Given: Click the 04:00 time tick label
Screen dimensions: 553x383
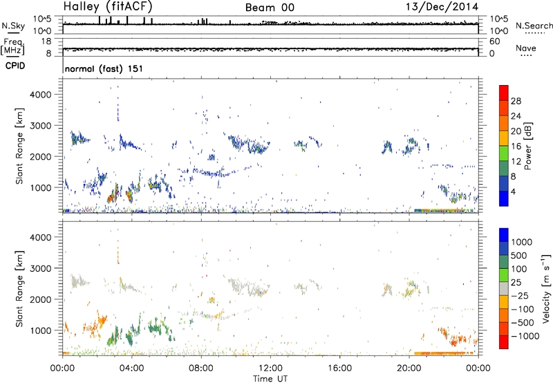Looking at the screenshot, I should click(x=131, y=368).
